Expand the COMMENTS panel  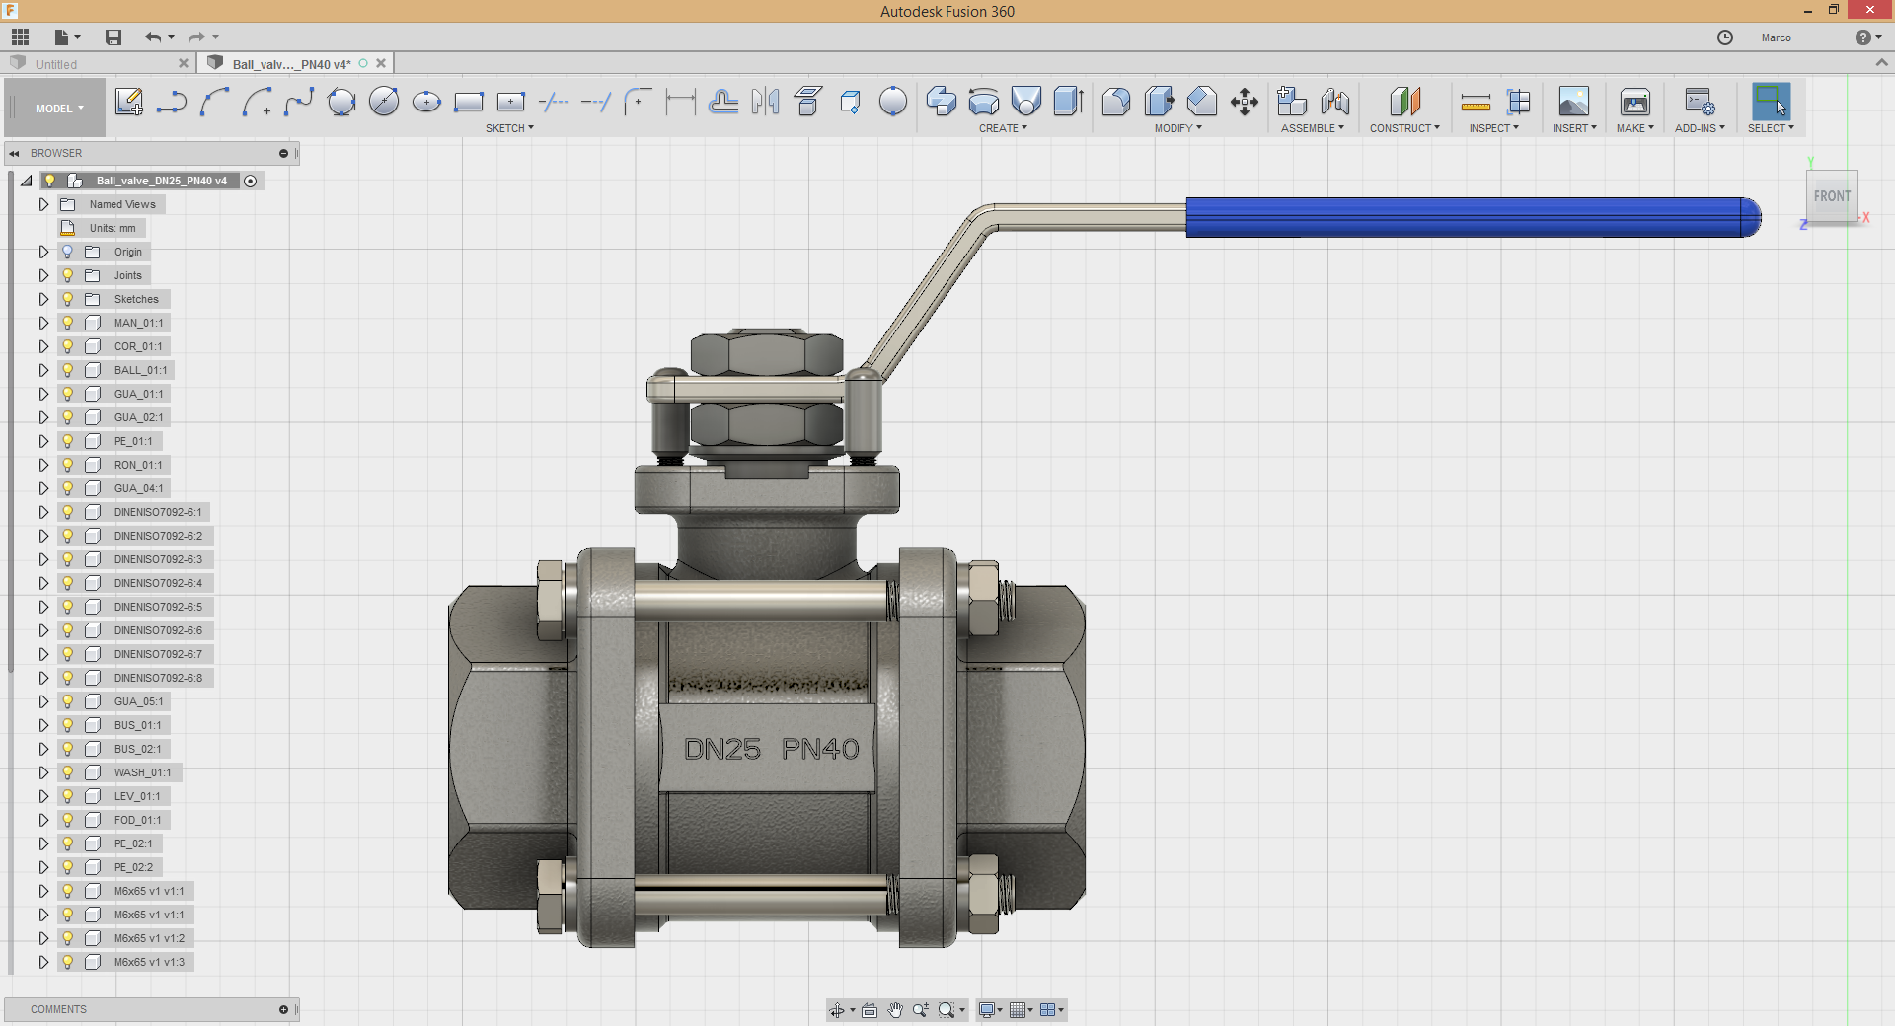(283, 1009)
